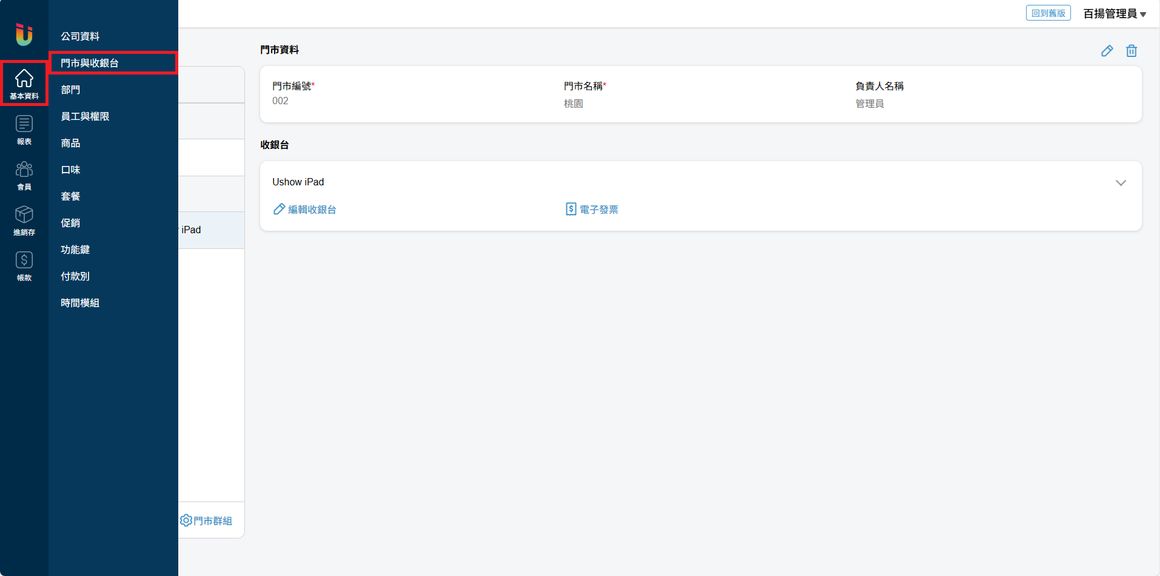Open the 會員 members section
1160x576 pixels.
24,175
